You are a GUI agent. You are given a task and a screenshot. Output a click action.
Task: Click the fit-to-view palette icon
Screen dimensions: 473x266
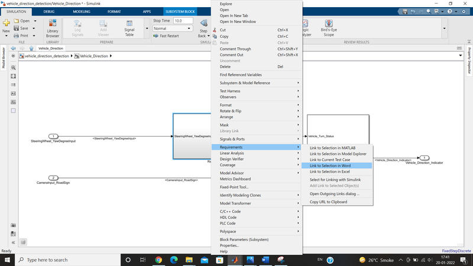coord(13,76)
